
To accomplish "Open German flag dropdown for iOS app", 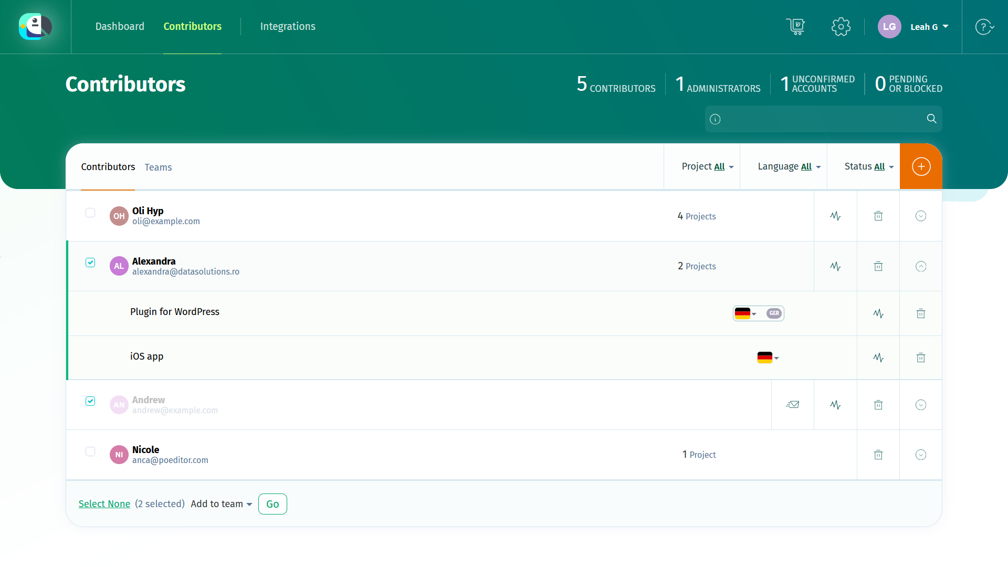I will pos(768,358).
